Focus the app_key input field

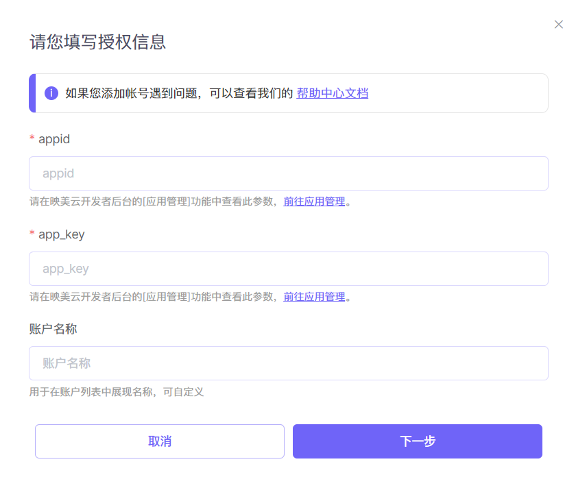click(288, 269)
